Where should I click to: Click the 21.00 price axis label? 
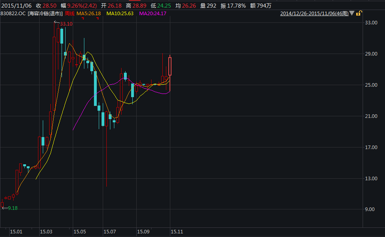pos(372,116)
